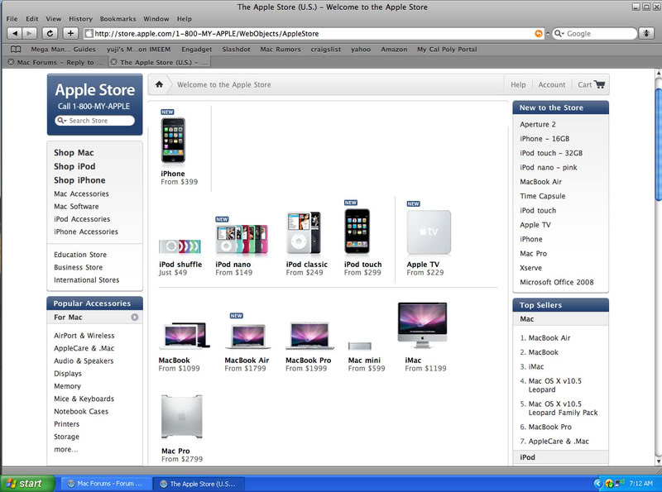
Task: Click the more... accessories link
Action: point(66,449)
